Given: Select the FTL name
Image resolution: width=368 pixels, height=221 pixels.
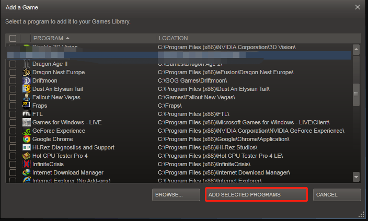Looking at the screenshot, I should [x=38, y=114].
